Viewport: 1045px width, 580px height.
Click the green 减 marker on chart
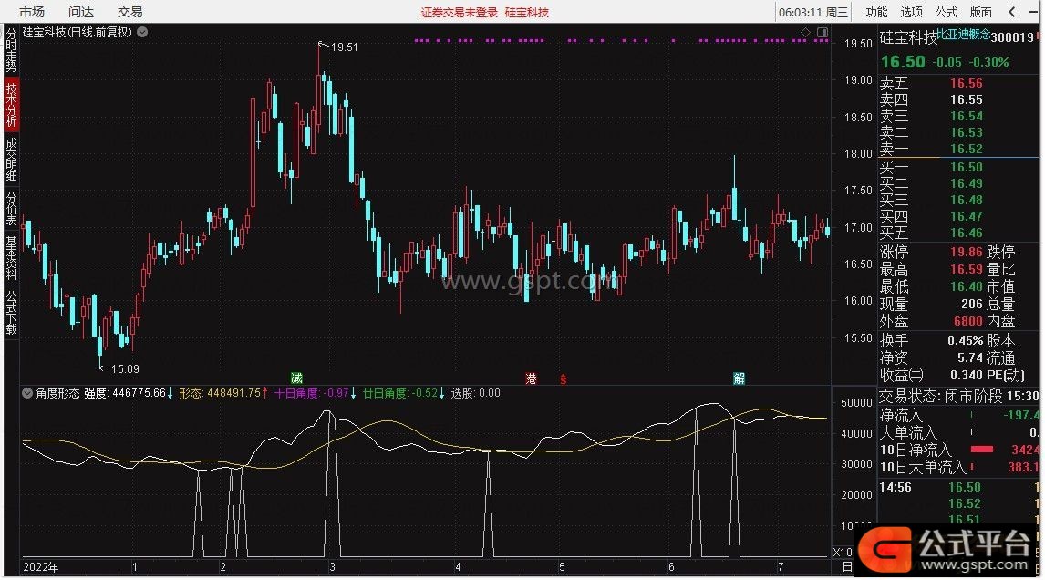click(x=296, y=378)
